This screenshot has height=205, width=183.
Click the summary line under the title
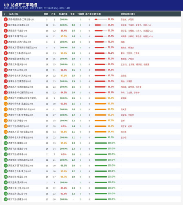click(x=37, y=8)
